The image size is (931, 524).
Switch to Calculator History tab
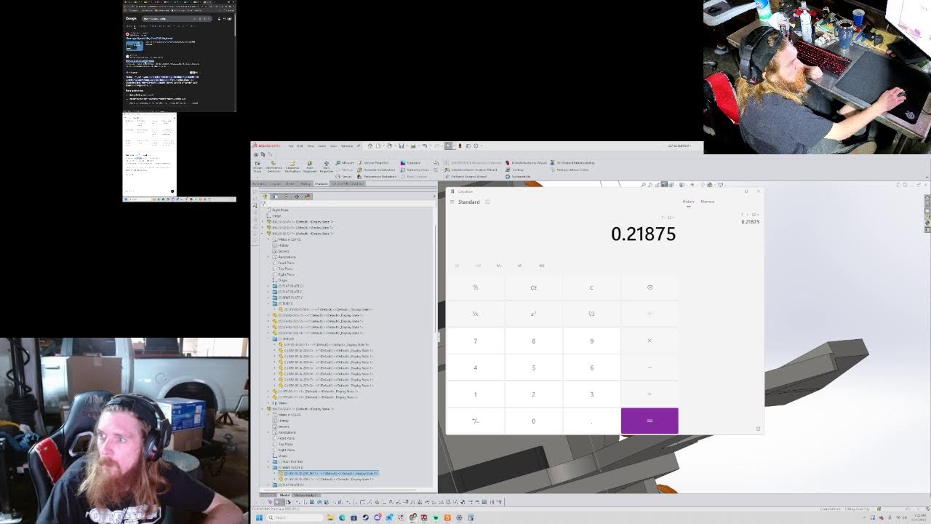click(x=688, y=202)
